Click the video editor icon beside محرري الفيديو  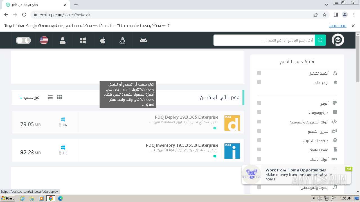pyautogui.click(x=334, y=131)
